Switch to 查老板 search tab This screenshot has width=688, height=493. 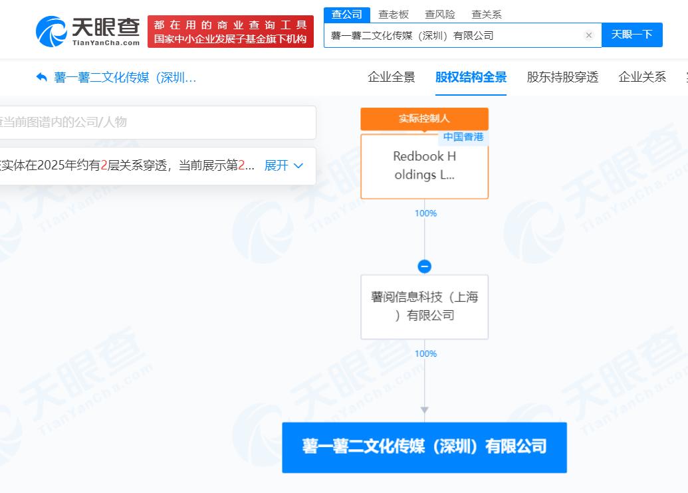[394, 14]
